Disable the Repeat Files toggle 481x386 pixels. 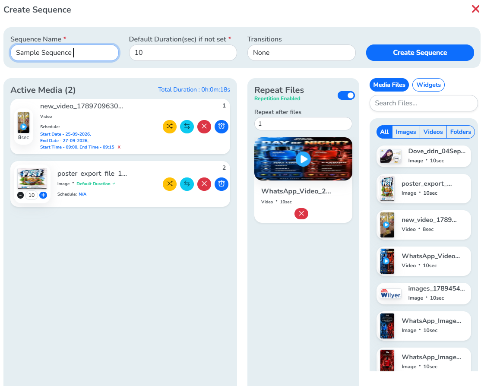click(x=346, y=95)
